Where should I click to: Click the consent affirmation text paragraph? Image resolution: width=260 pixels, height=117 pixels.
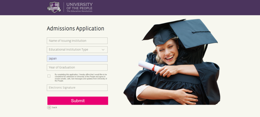[81, 77]
